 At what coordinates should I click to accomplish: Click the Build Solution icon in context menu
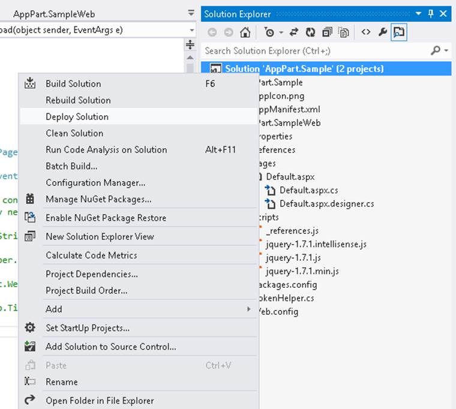tap(30, 83)
